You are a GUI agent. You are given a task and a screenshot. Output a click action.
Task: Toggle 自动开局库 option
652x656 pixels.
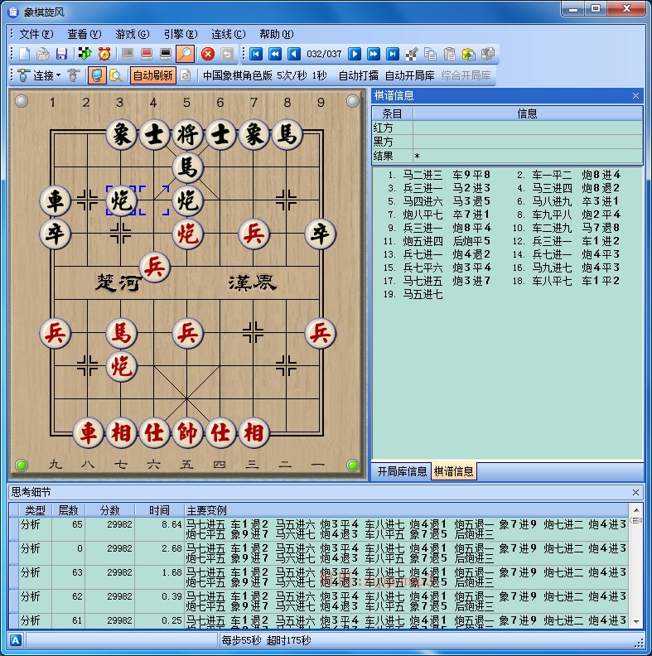(410, 75)
